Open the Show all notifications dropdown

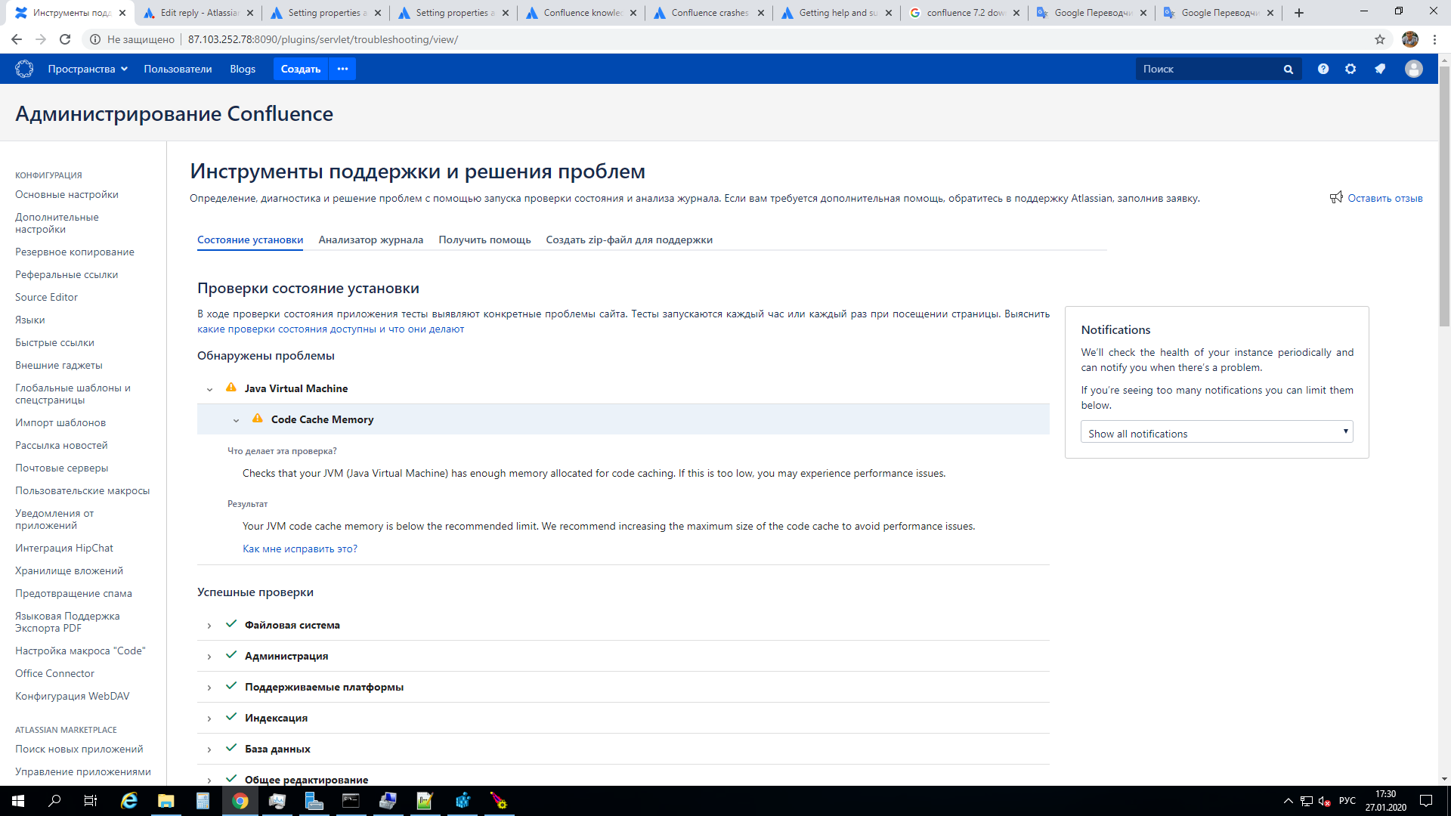point(1216,433)
